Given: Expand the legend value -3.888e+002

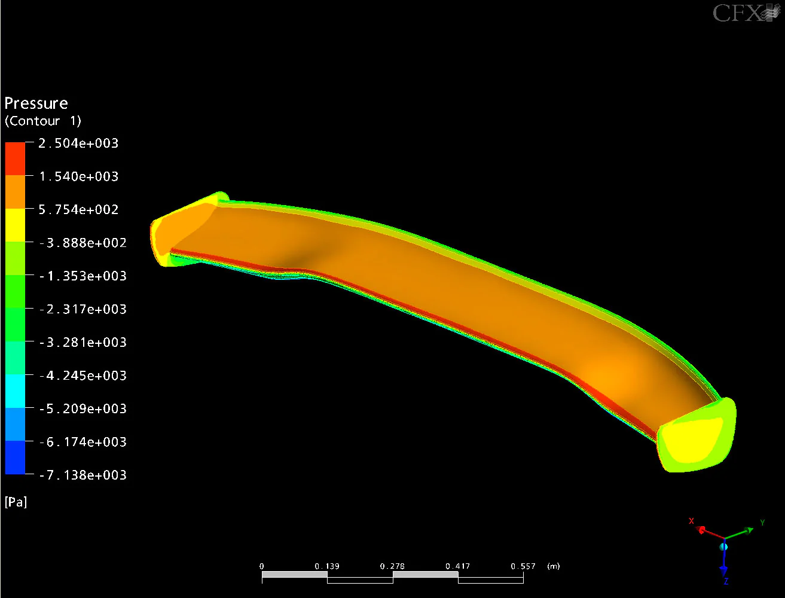Looking at the screenshot, I should point(81,243).
